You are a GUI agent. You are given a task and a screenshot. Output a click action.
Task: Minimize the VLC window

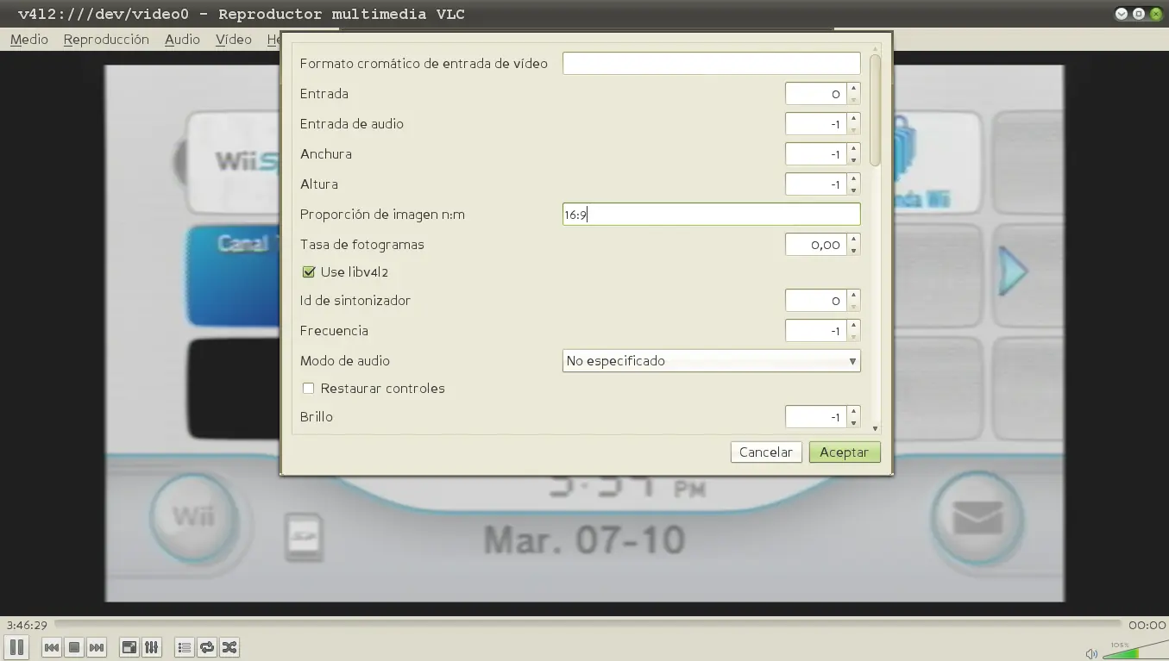tap(1122, 14)
